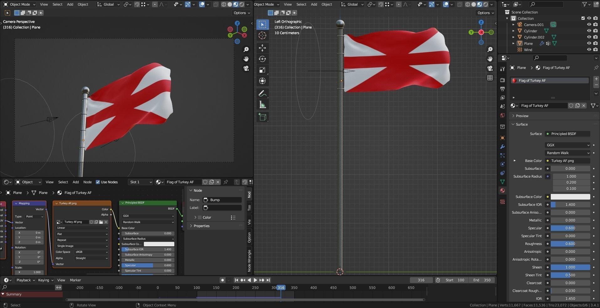Hide the Wind object in viewport
This screenshot has height=308, width=600.
click(589, 50)
